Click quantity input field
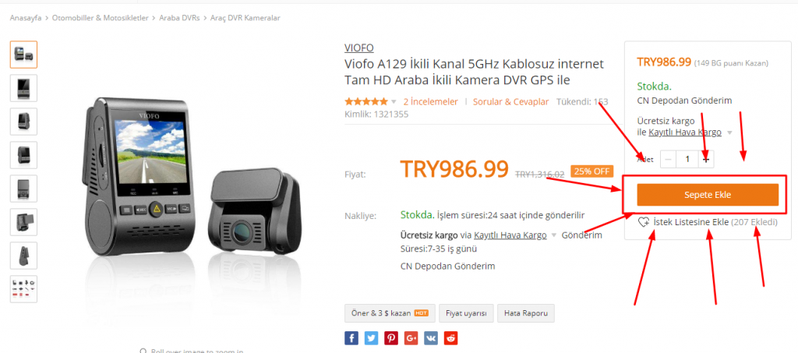 tap(687, 159)
